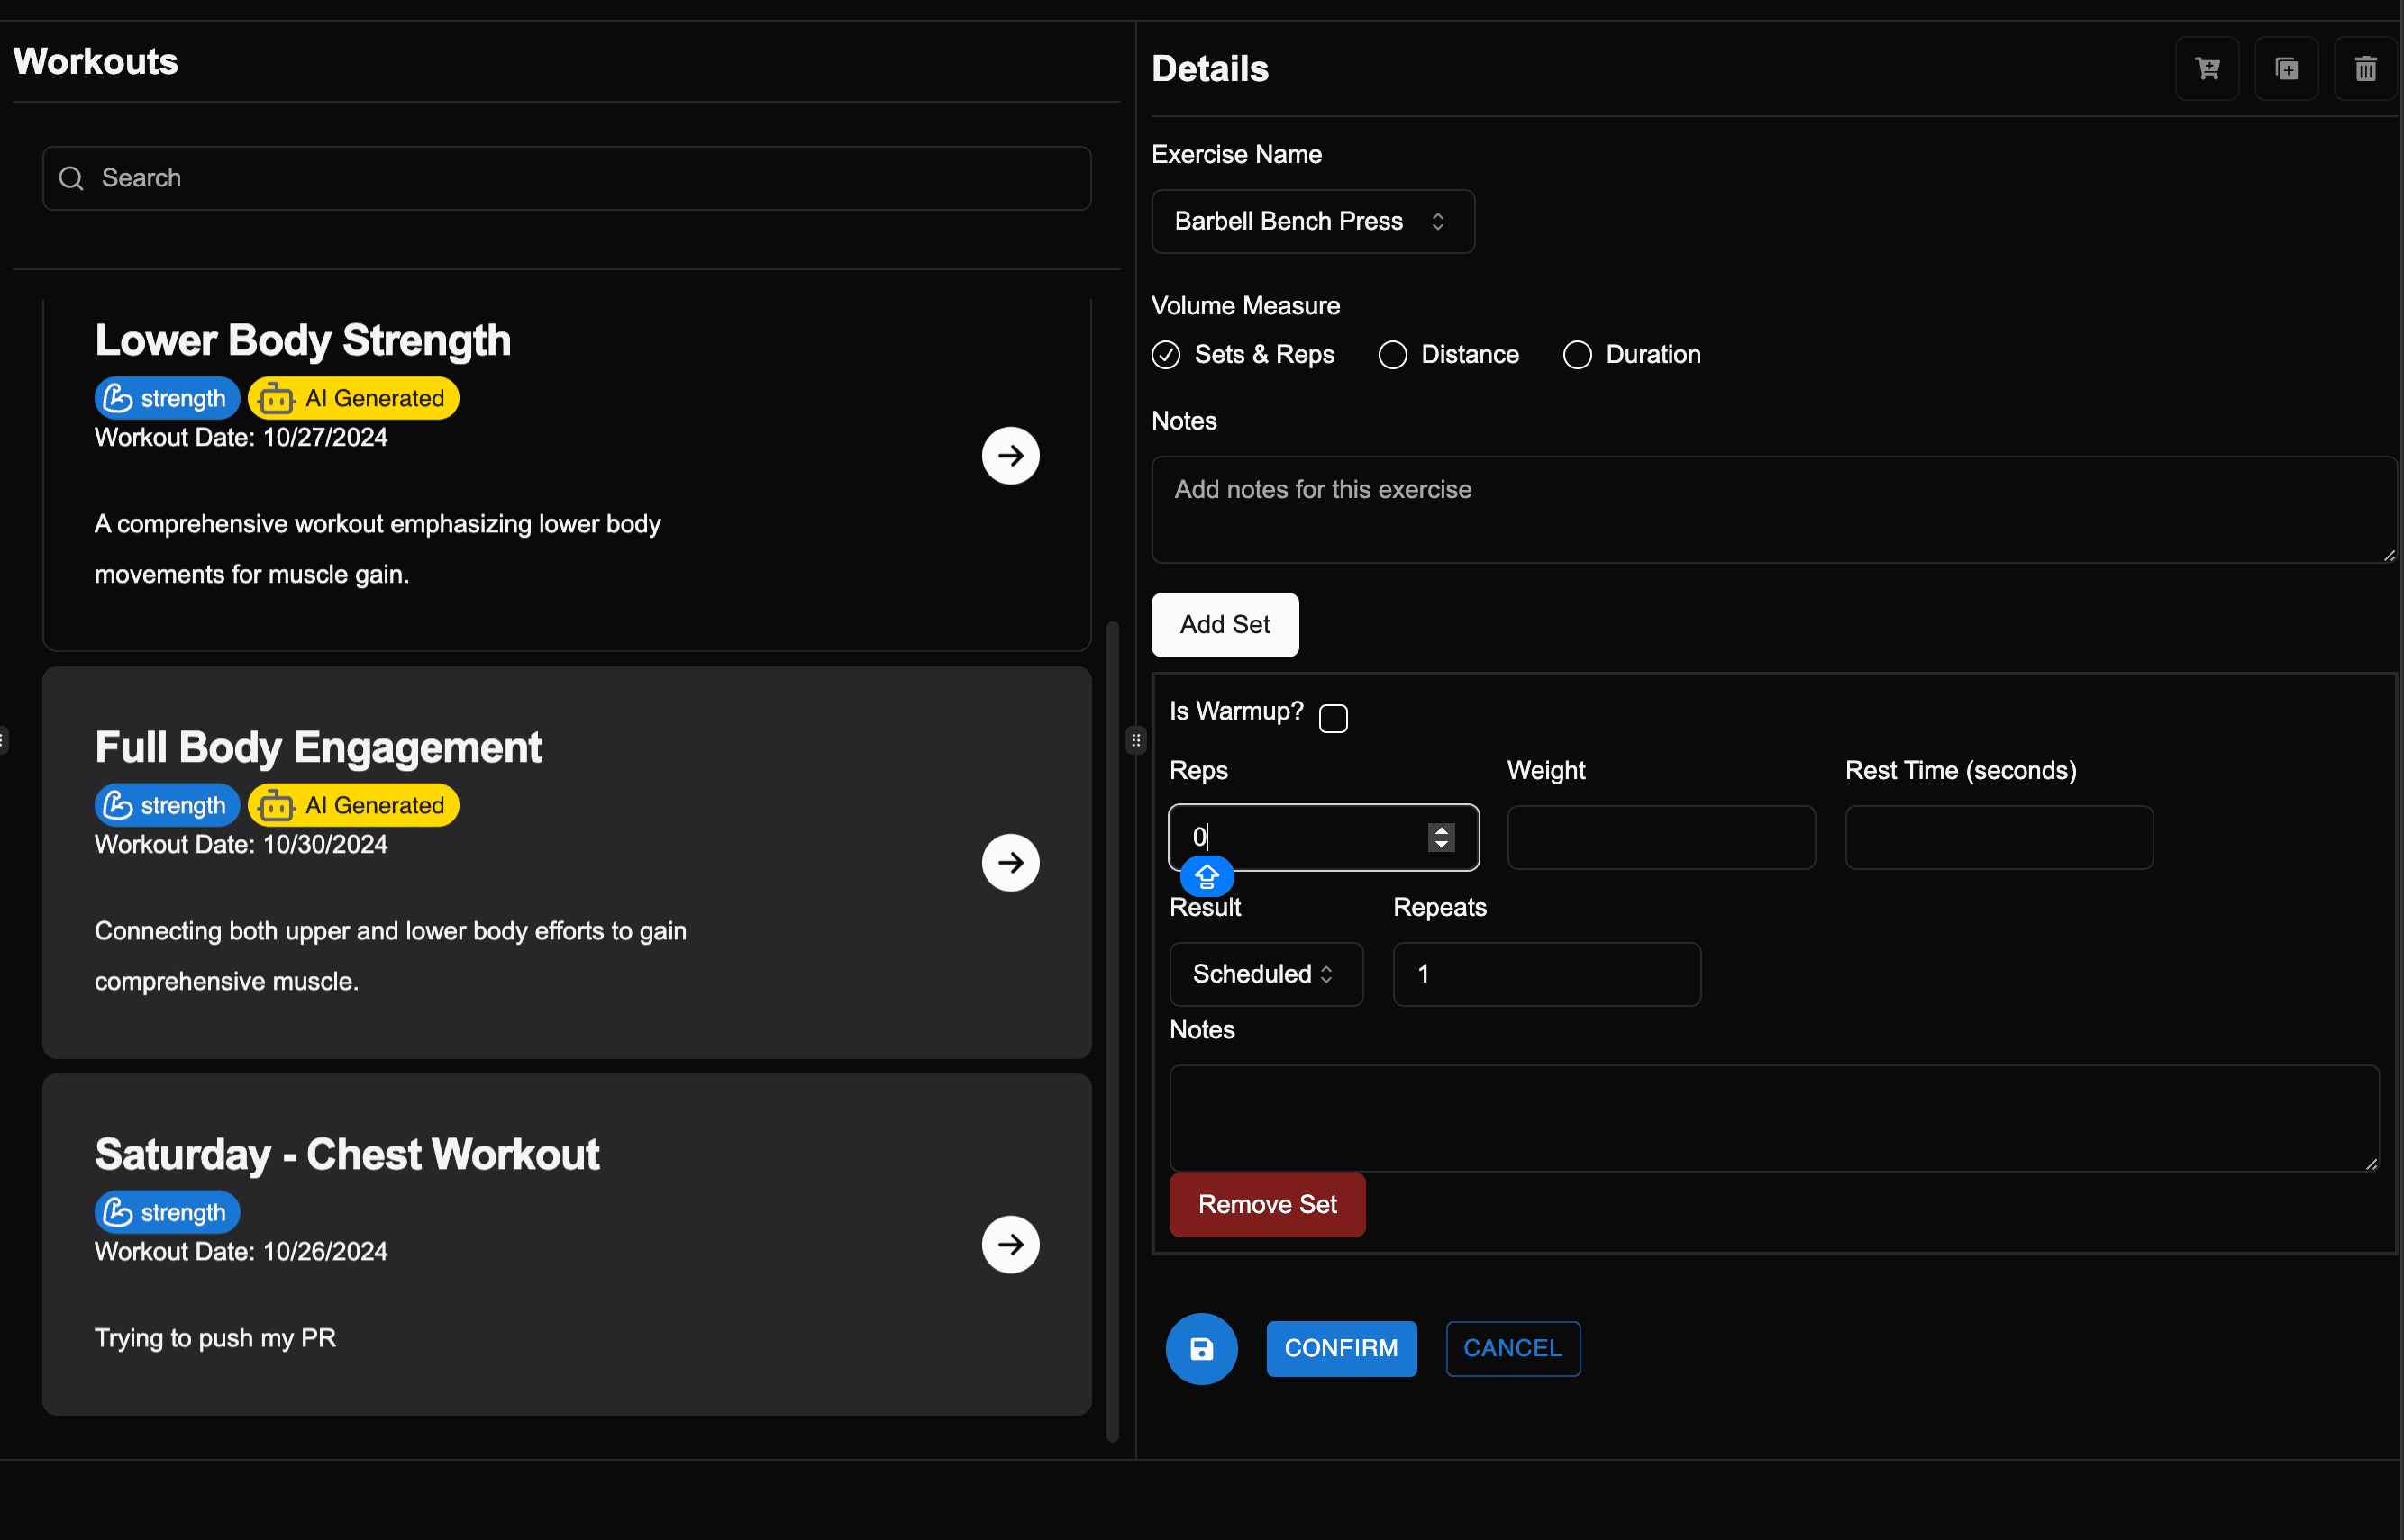Click the search magnifier icon

pyautogui.click(x=71, y=178)
